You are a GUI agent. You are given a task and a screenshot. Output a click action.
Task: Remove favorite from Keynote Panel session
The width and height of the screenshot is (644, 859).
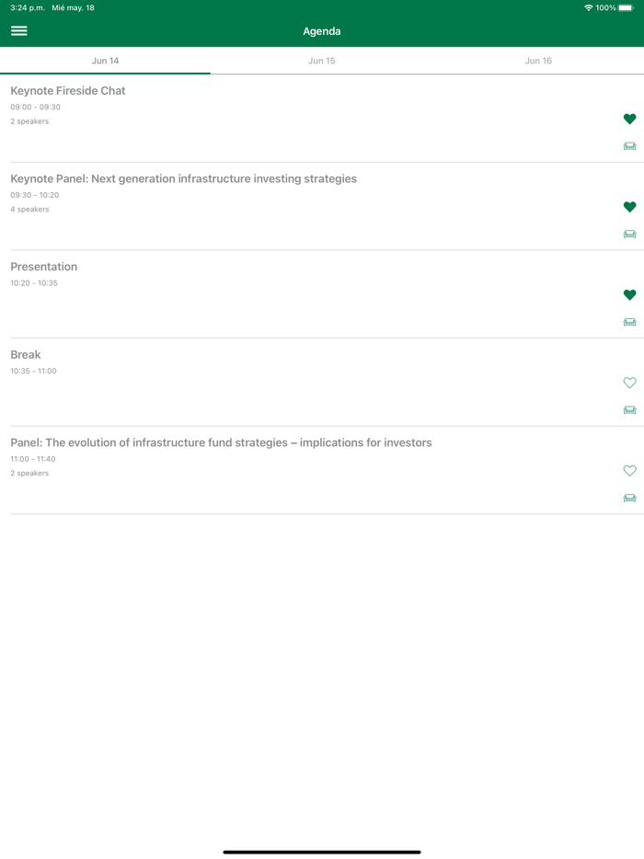[629, 207]
